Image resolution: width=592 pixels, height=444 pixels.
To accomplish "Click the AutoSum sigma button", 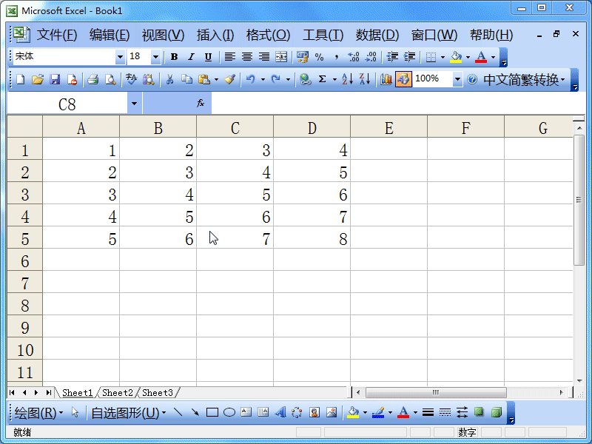I will coord(322,80).
